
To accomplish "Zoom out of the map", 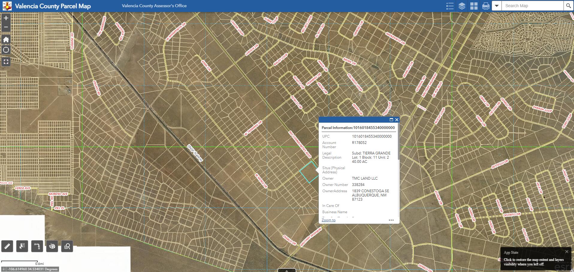I will [x=6, y=28].
